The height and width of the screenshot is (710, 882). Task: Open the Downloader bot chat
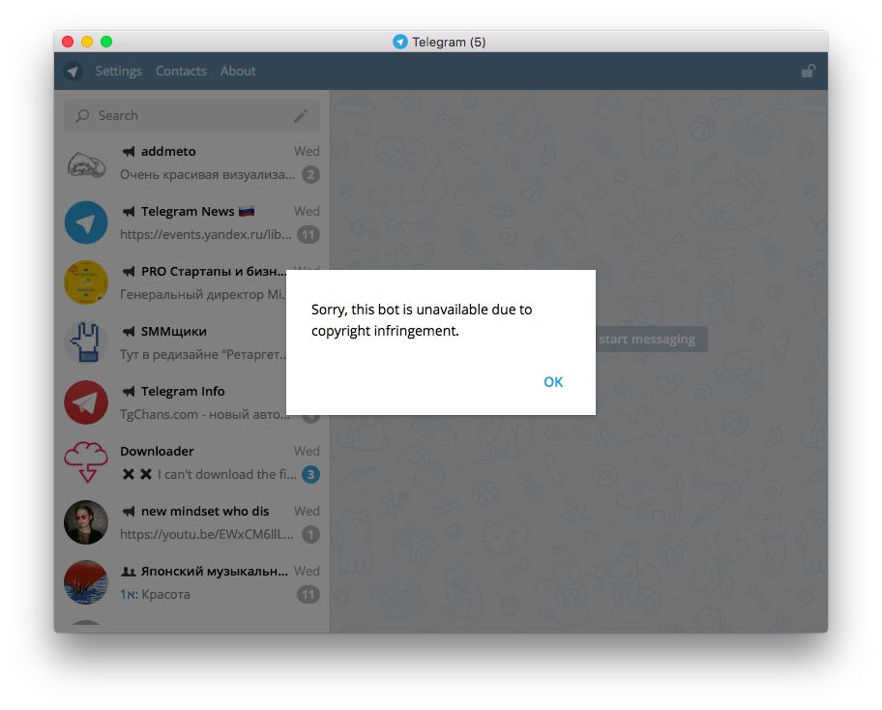(x=191, y=462)
